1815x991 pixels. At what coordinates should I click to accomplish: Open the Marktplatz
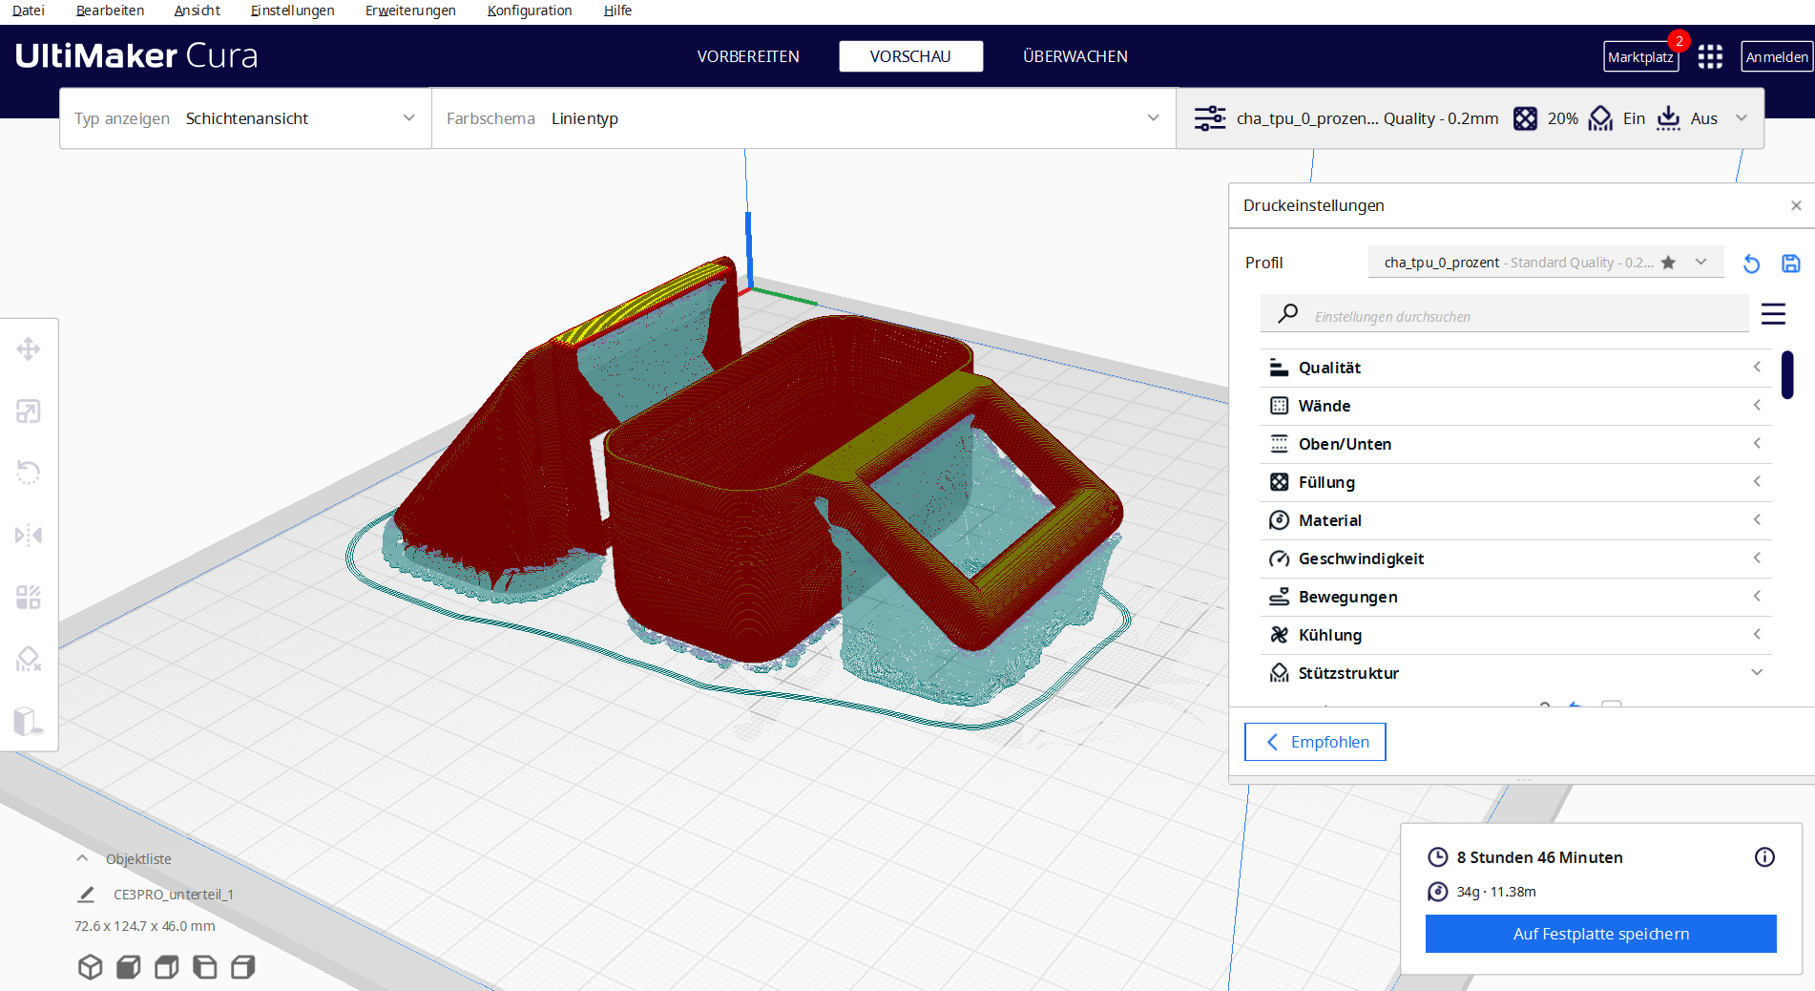tap(1641, 57)
